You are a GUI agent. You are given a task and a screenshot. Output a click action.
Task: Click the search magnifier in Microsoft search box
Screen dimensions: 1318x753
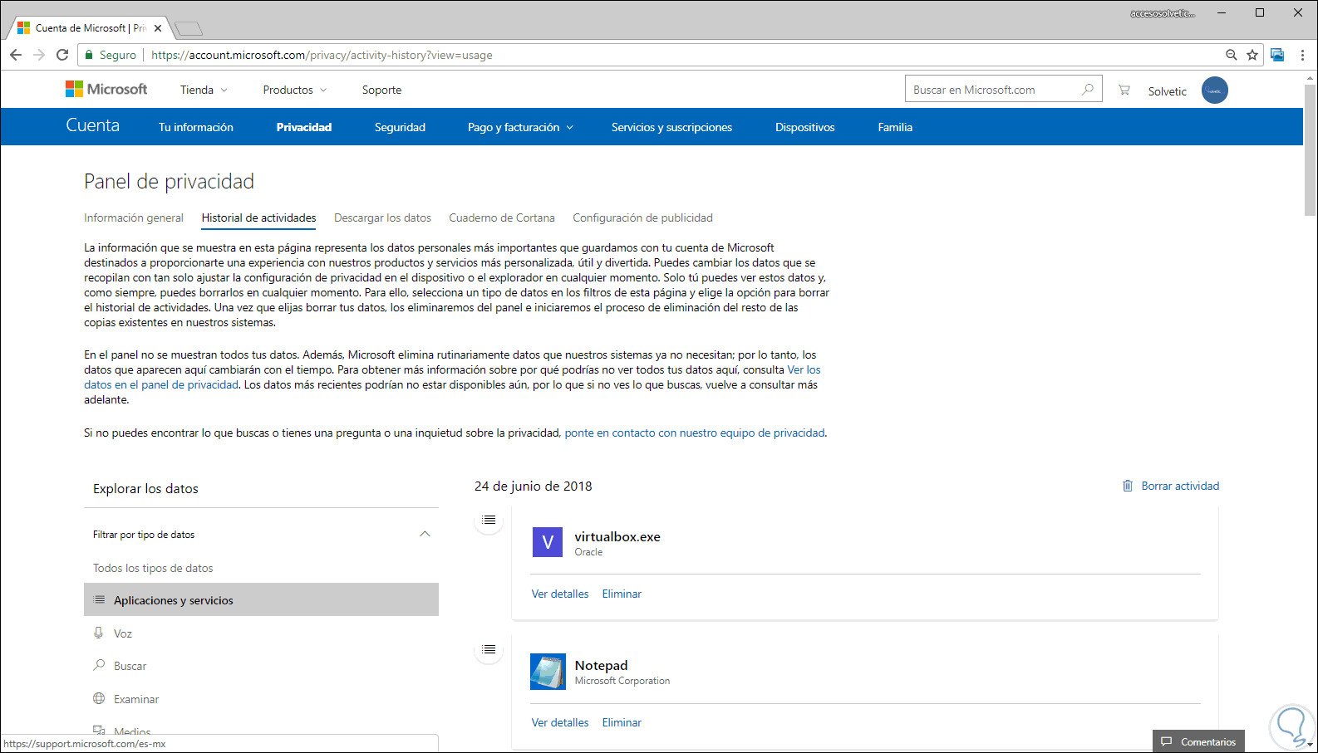pos(1087,90)
